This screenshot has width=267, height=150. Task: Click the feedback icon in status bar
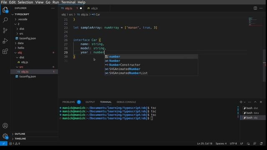pos(254,143)
